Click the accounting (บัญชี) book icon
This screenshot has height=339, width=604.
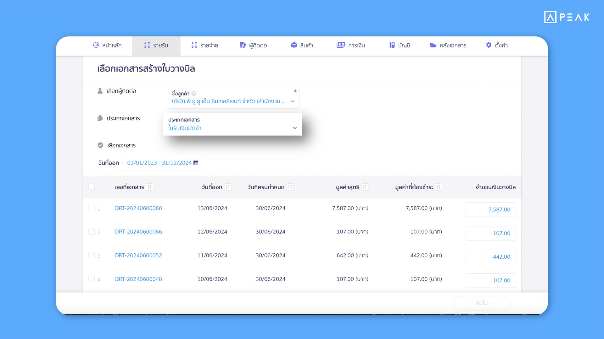(x=392, y=45)
